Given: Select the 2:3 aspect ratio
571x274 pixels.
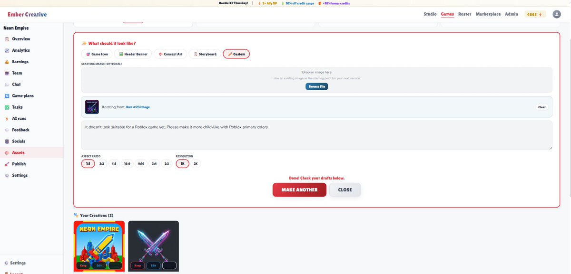Looking at the screenshot, I should tap(167, 164).
